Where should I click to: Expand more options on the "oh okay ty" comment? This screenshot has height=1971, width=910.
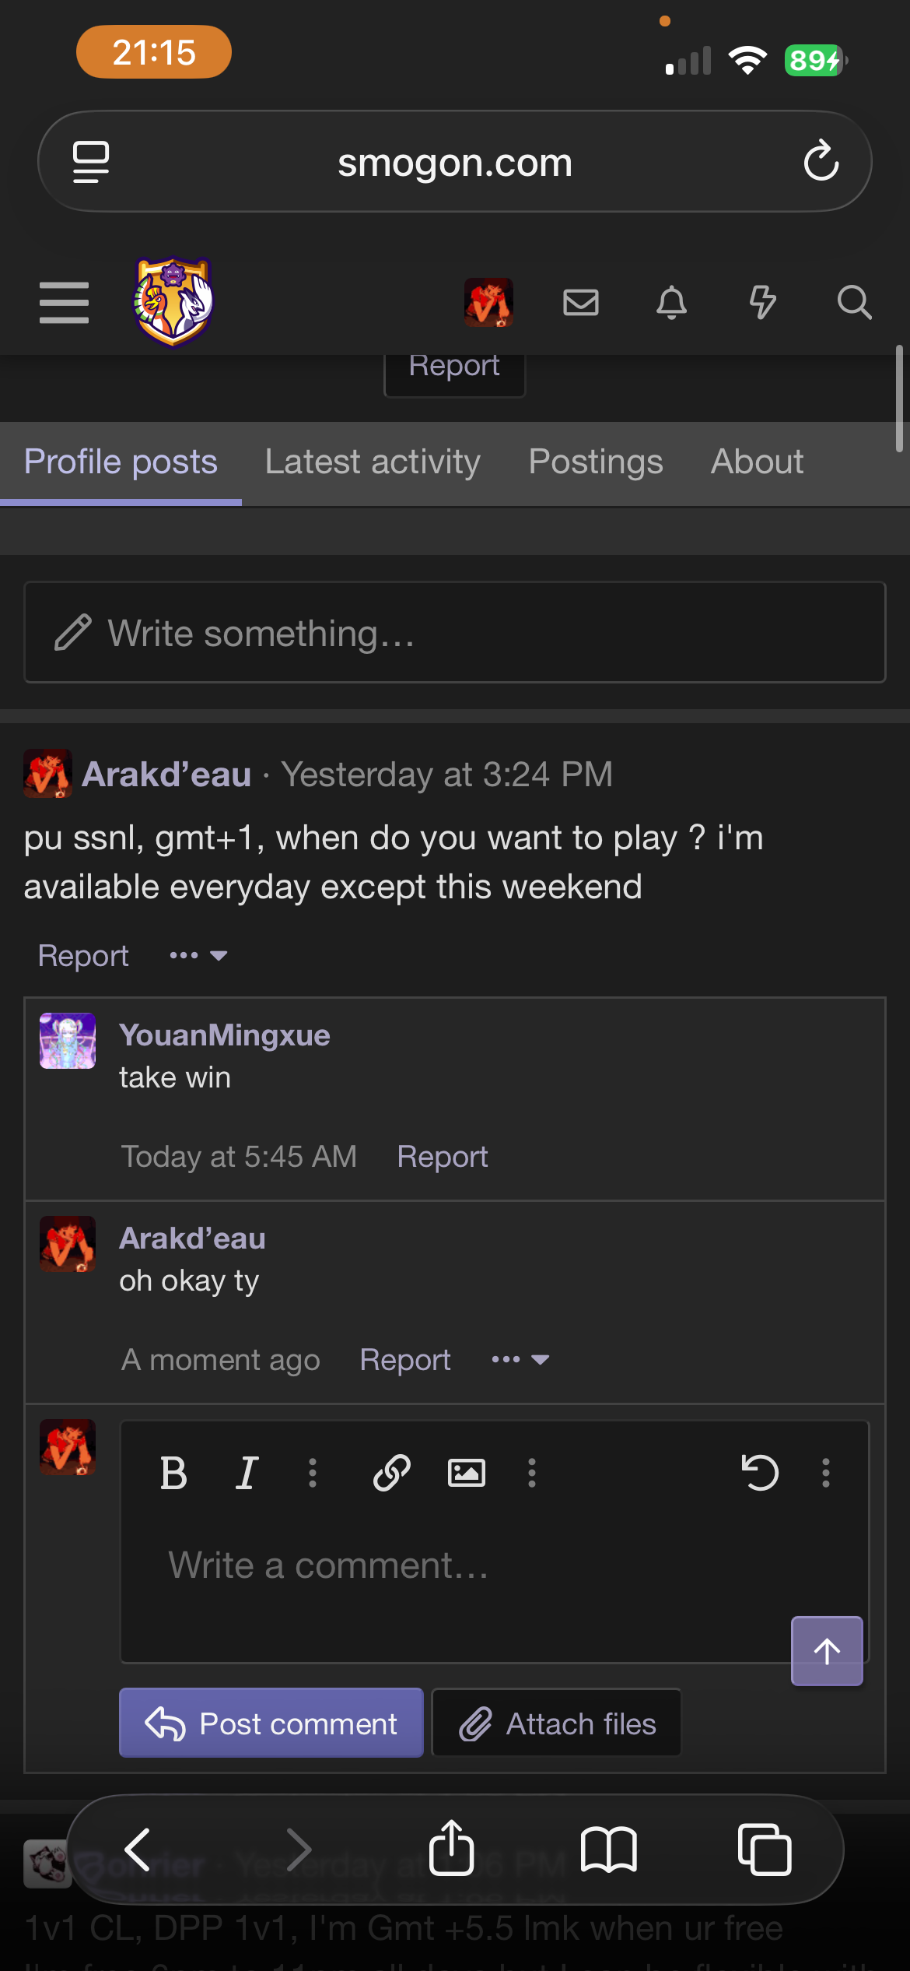[520, 1360]
